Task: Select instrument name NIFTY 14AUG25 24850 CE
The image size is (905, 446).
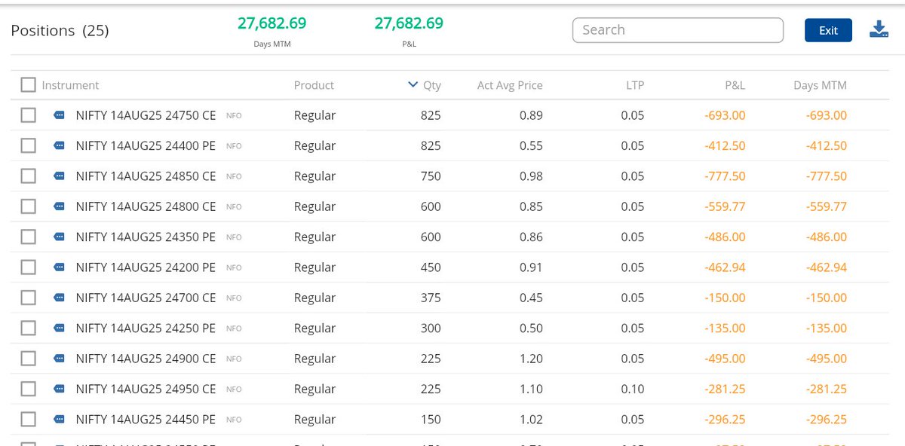Action: pos(146,176)
